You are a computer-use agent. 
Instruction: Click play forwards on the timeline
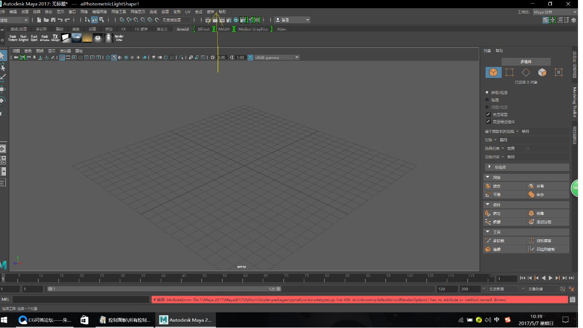(550, 278)
